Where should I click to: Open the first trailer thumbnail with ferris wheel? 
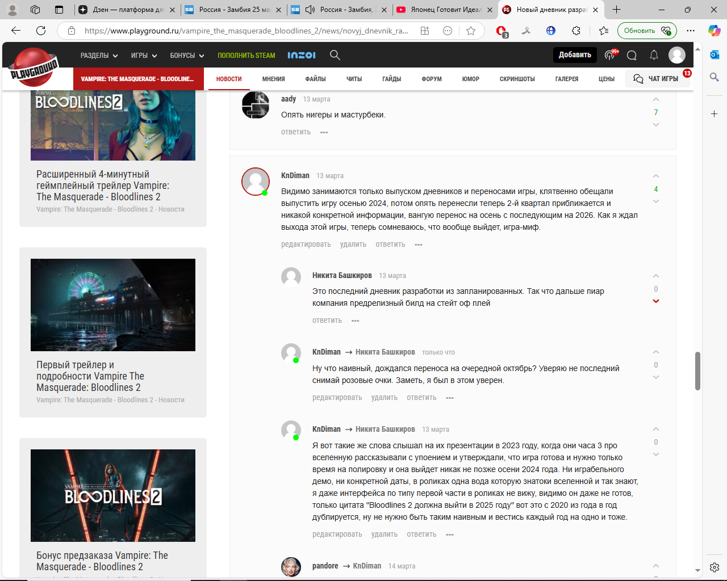point(113,305)
